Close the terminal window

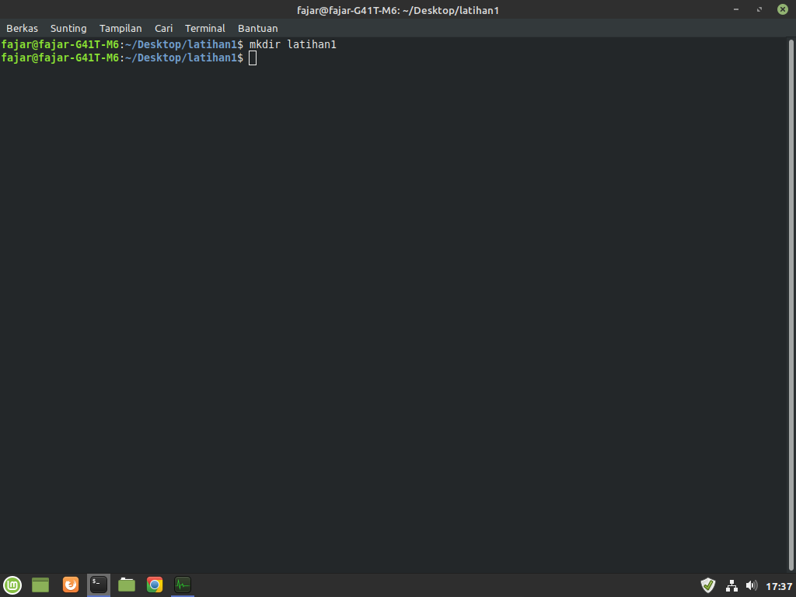click(783, 9)
